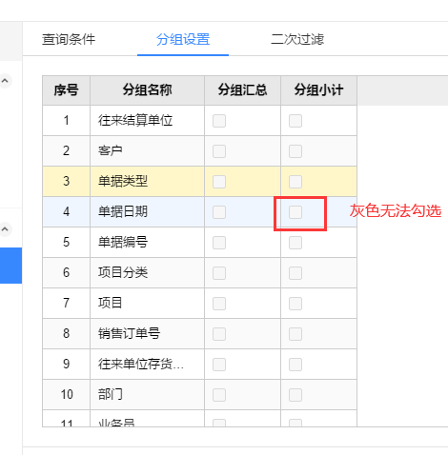Tick 分组小计 for 部门 row
The height and width of the screenshot is (455, 448).
click(295, 395)
